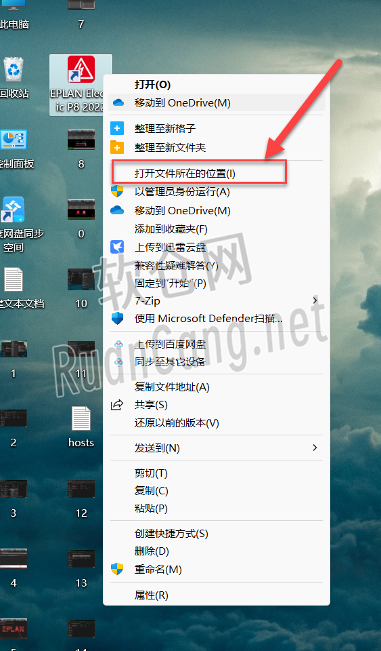Select the 回收站 recycle bin desktop icon

[14, 78]
